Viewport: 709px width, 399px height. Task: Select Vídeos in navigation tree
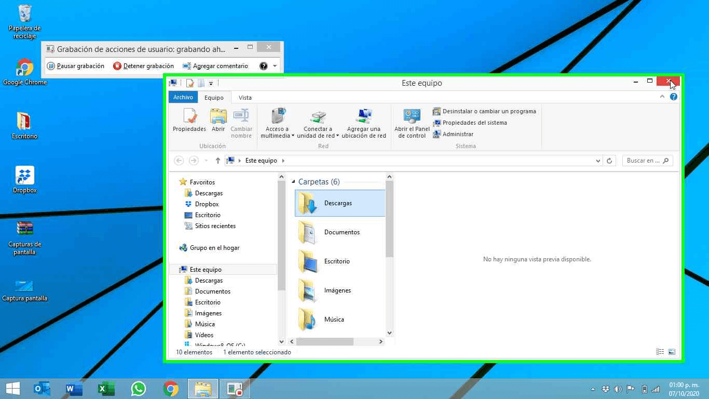coord(204,335)
